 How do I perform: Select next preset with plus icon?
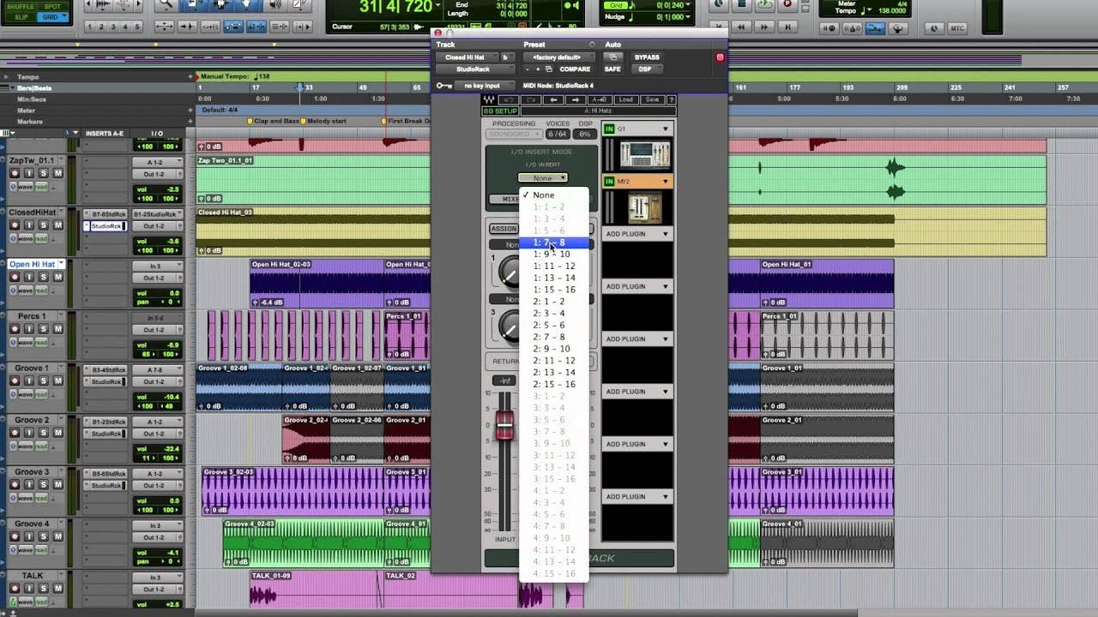[x=538, y=69]
